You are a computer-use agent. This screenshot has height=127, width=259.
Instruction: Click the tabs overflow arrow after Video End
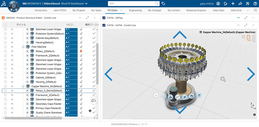248,11
